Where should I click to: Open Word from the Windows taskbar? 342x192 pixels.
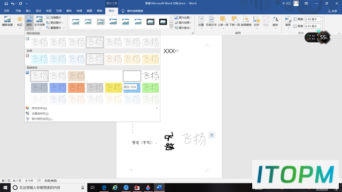click(x=159, y=187)
